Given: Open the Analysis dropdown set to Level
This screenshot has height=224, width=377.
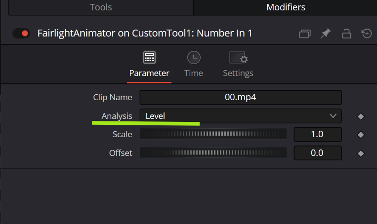Looking at the screenshot, I should pyautogui.click(x=241, y=116).
